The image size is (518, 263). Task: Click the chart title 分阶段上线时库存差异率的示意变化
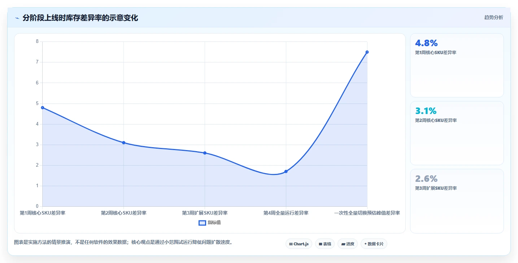[80, 18]
